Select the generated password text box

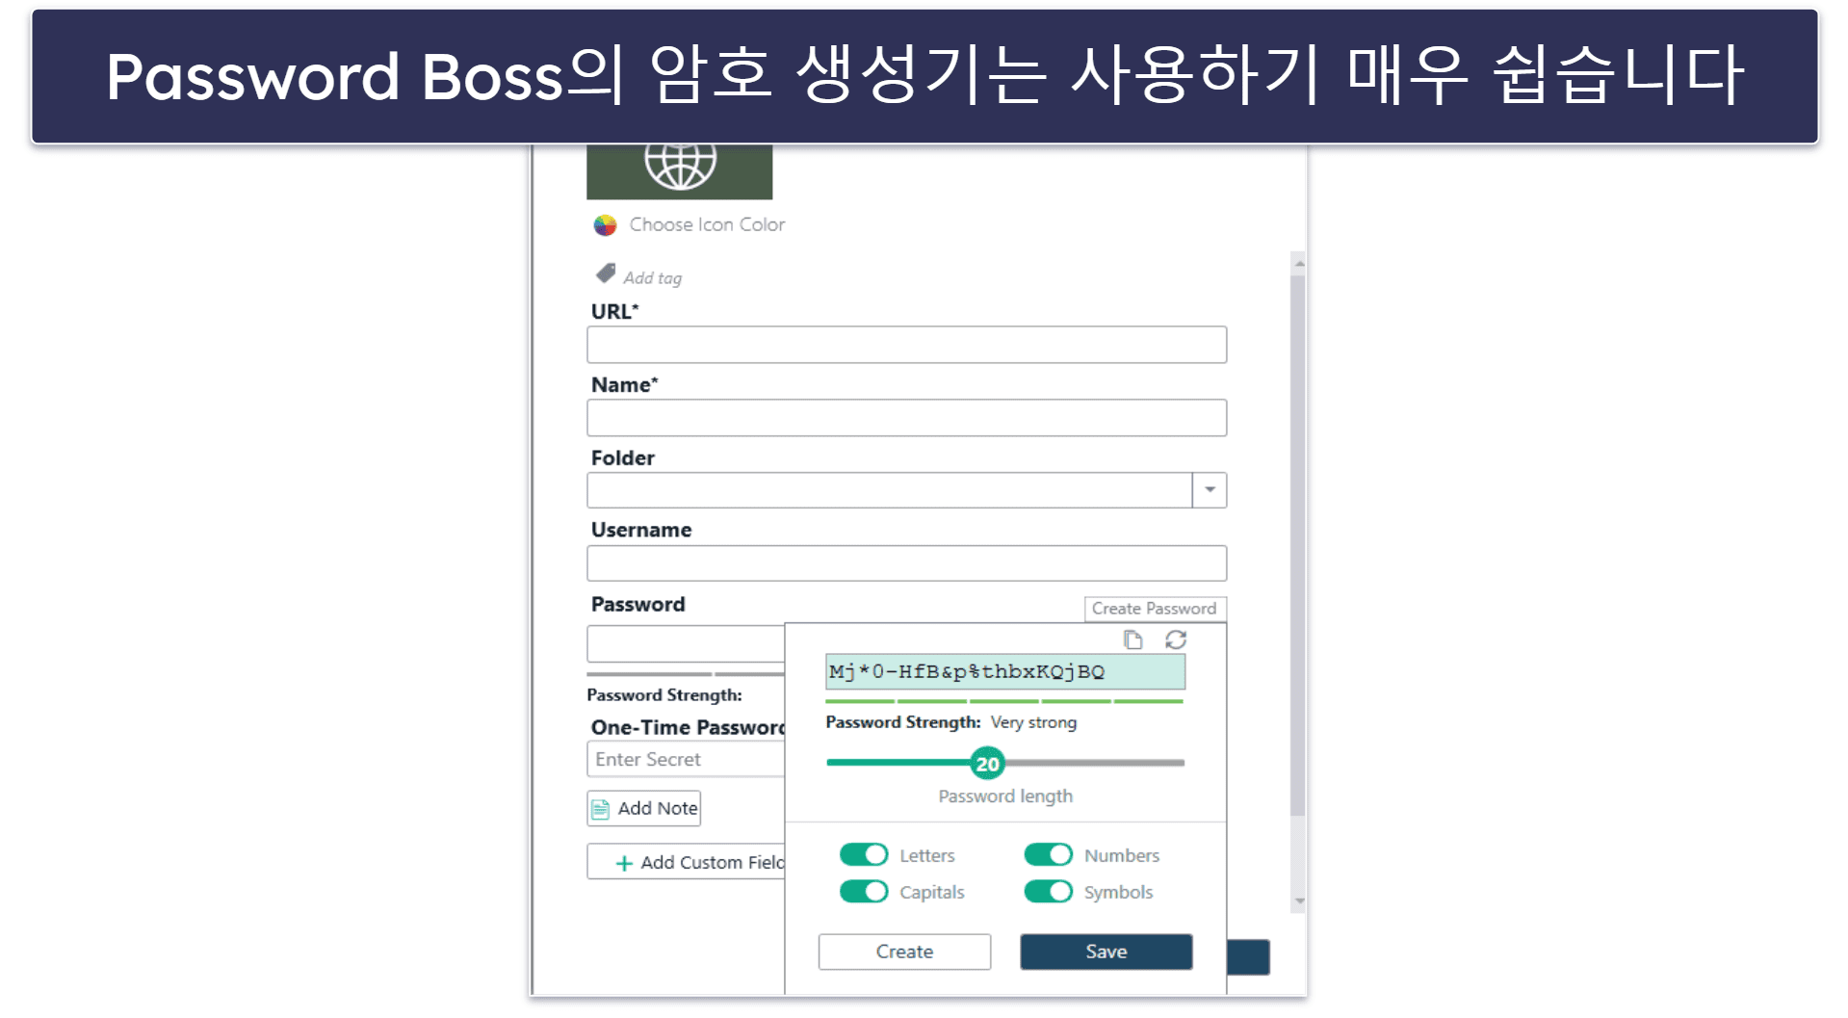point(1004,671)
